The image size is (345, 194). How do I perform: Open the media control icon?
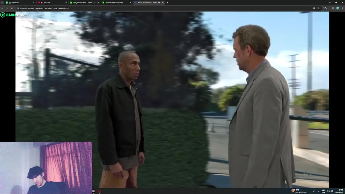[333, 8]
